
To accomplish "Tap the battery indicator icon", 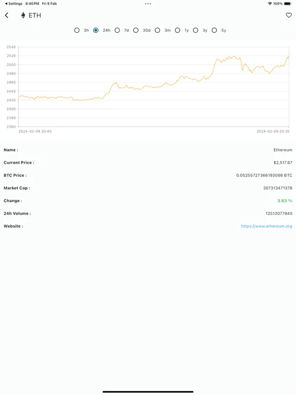I will 287,4.
